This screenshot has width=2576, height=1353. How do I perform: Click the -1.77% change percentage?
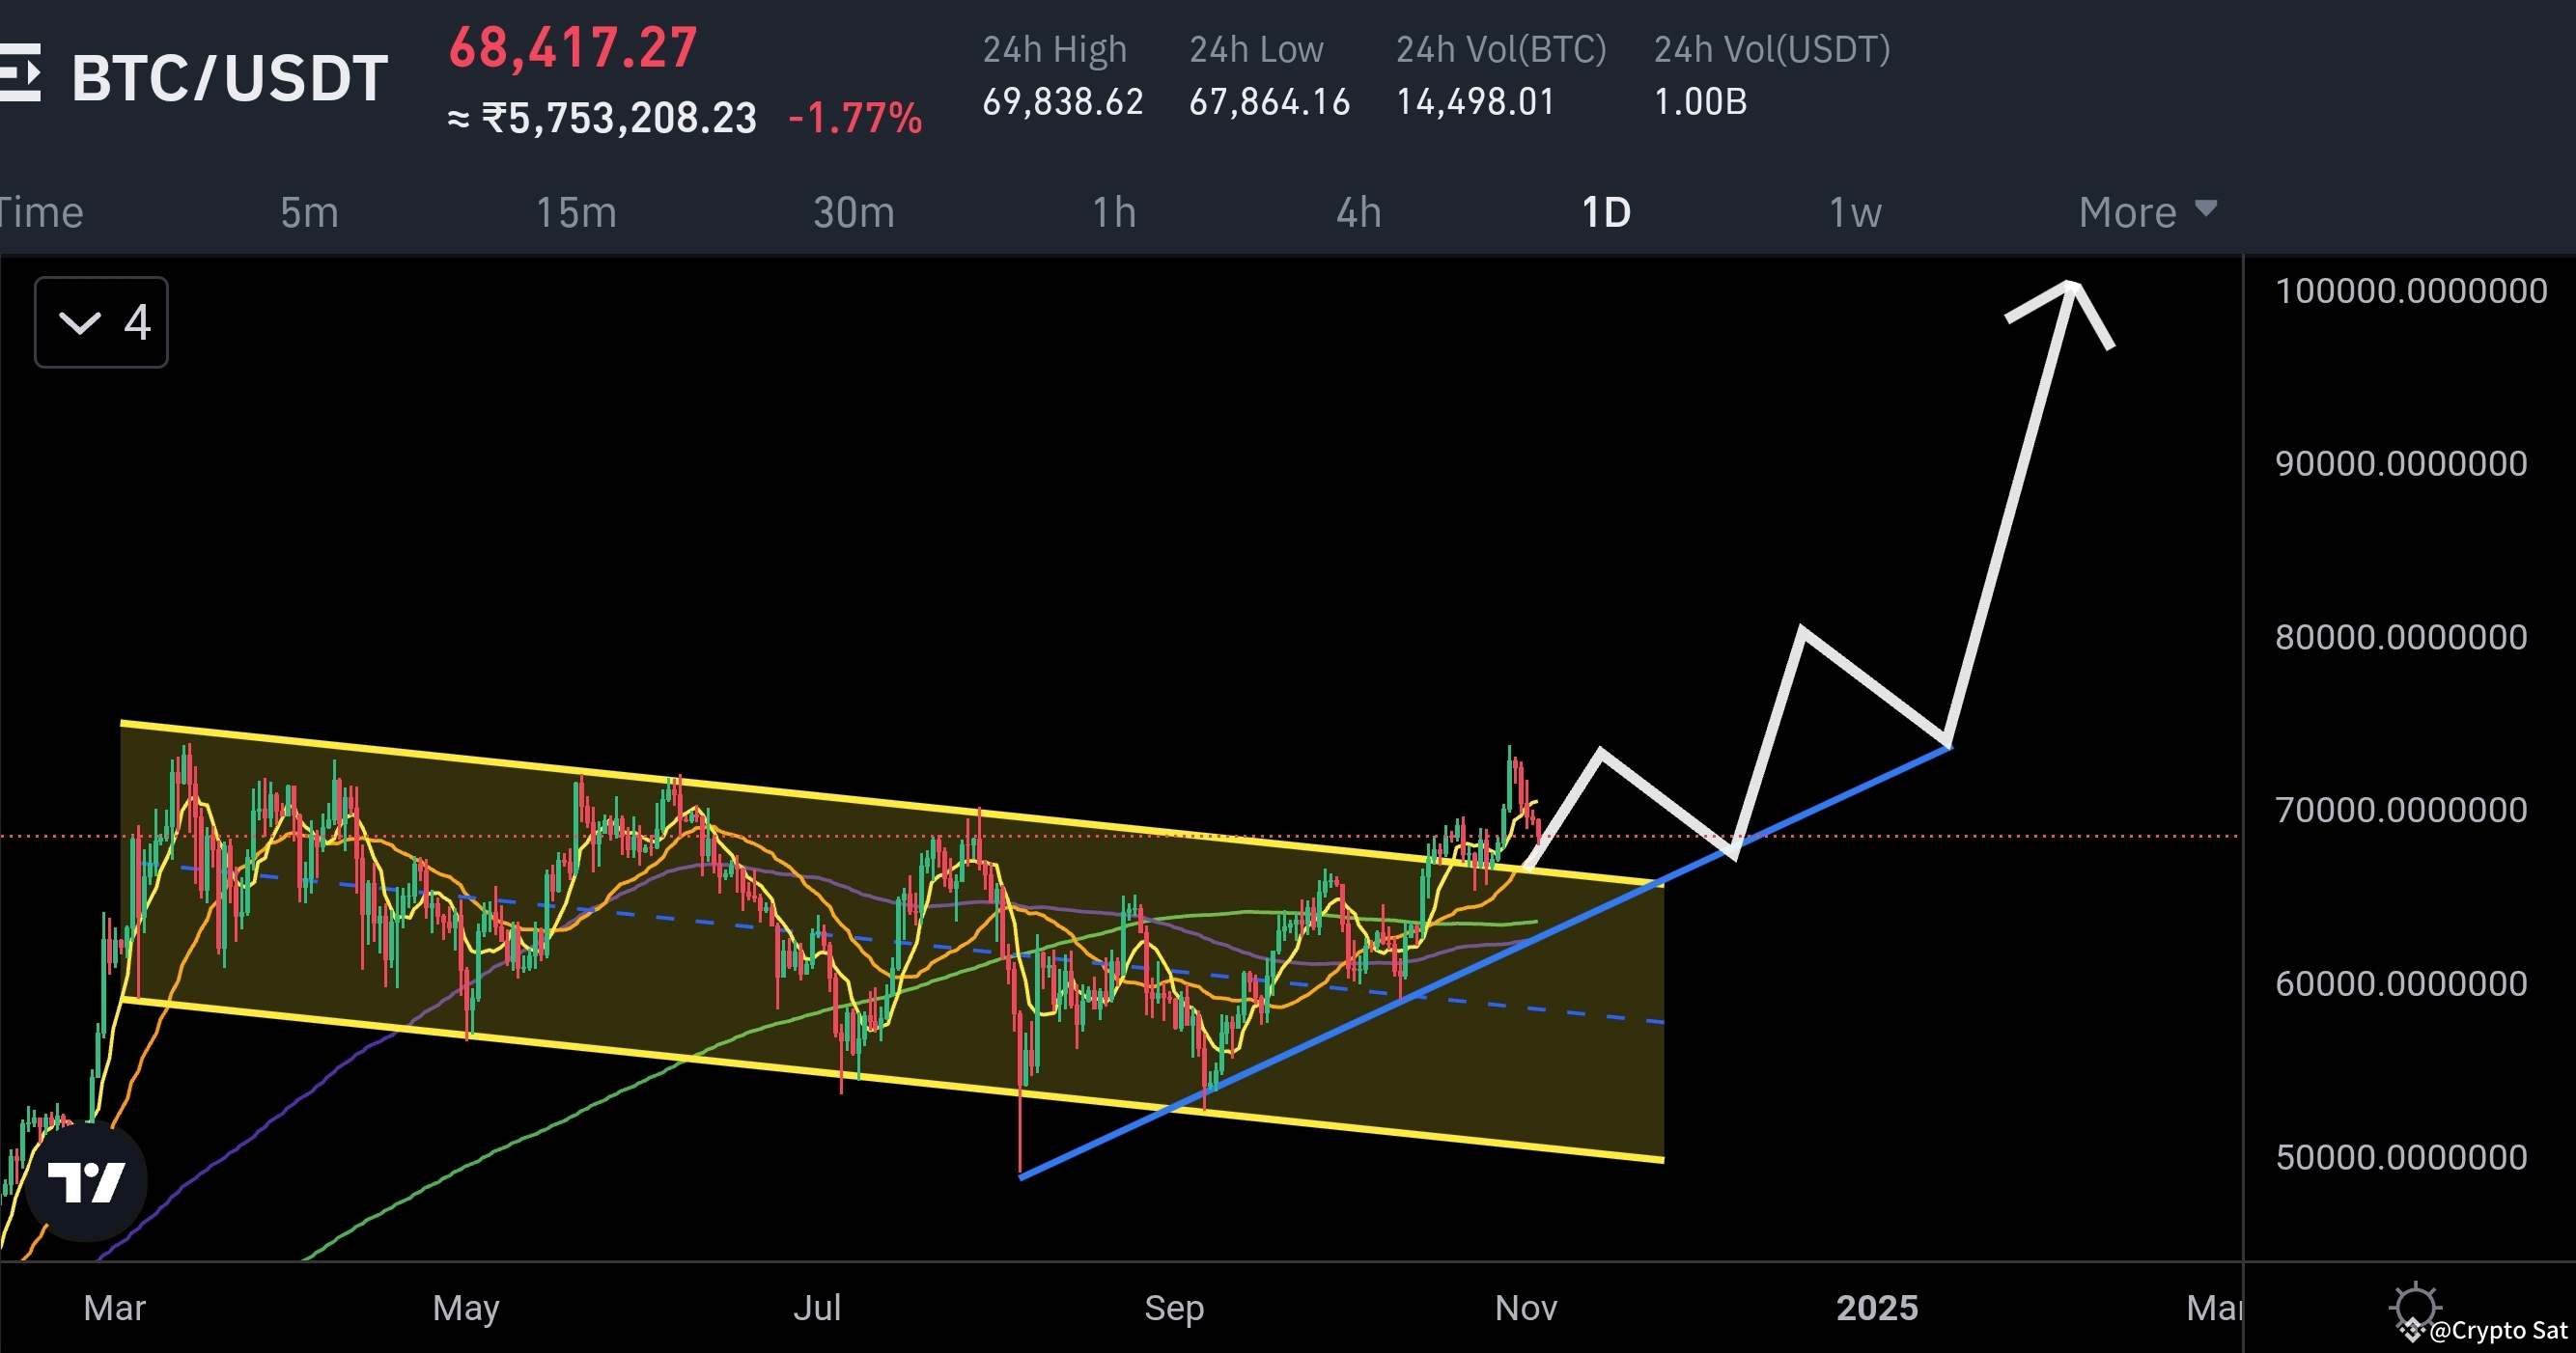tap(855, 118)
